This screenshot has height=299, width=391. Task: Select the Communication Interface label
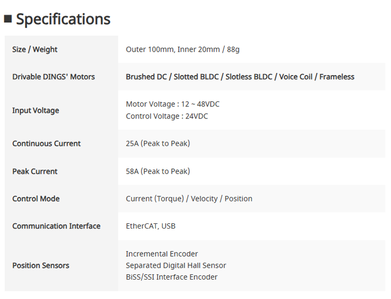click(x=56, y=226)
